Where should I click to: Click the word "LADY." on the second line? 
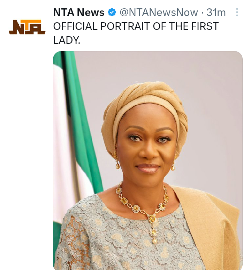pos(67,40)
